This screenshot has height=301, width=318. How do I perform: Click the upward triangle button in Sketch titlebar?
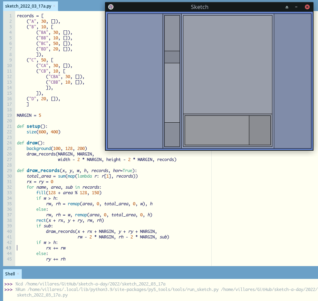pos(287,7)
